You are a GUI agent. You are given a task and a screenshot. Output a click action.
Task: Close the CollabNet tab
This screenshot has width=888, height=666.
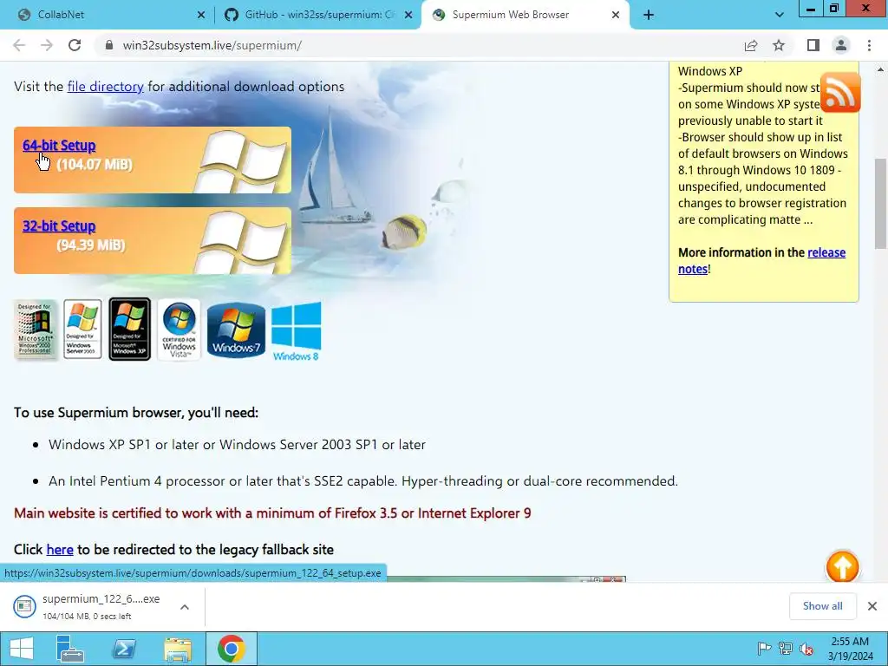(x=201, y=16)
